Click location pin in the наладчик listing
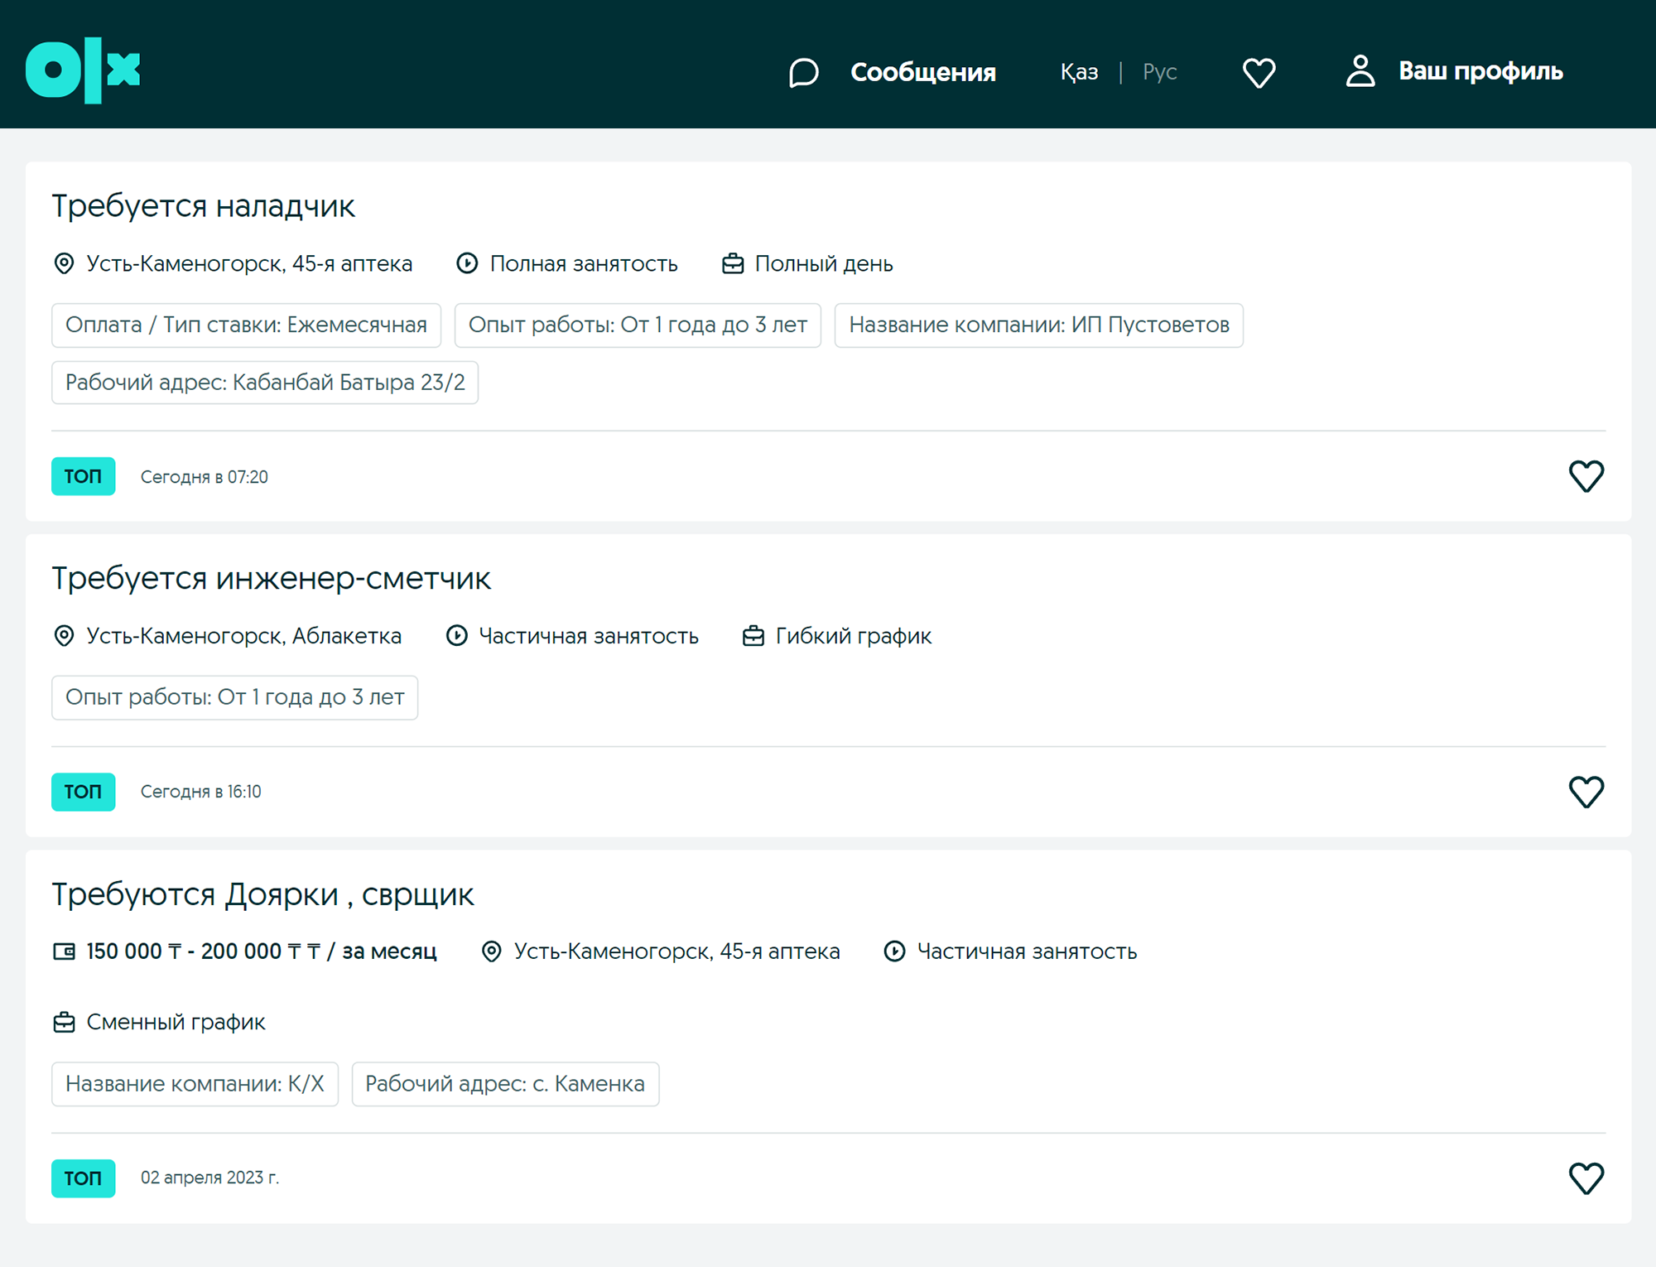The height and width of the screenshot is (1267, 1656). 64,263
